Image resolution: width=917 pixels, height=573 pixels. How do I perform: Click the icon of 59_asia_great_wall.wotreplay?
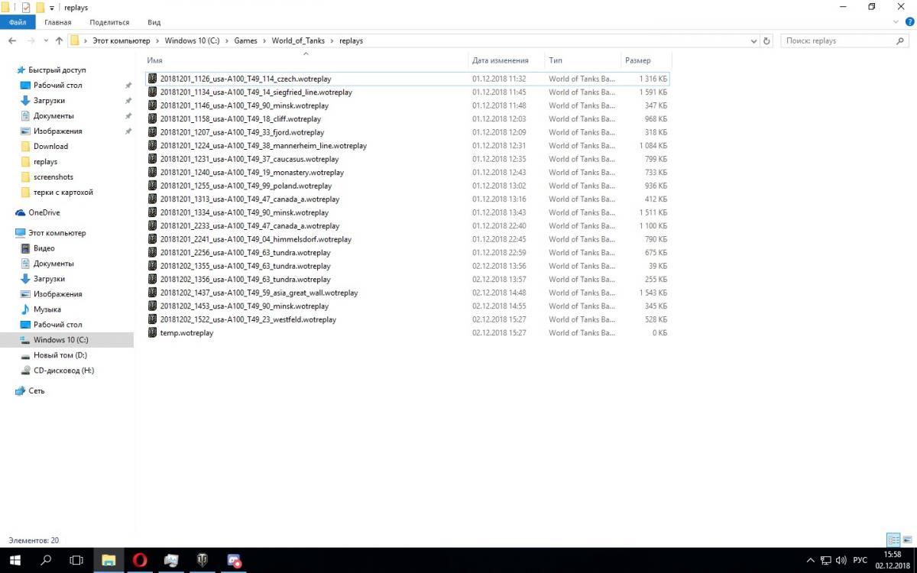[152, 293]
